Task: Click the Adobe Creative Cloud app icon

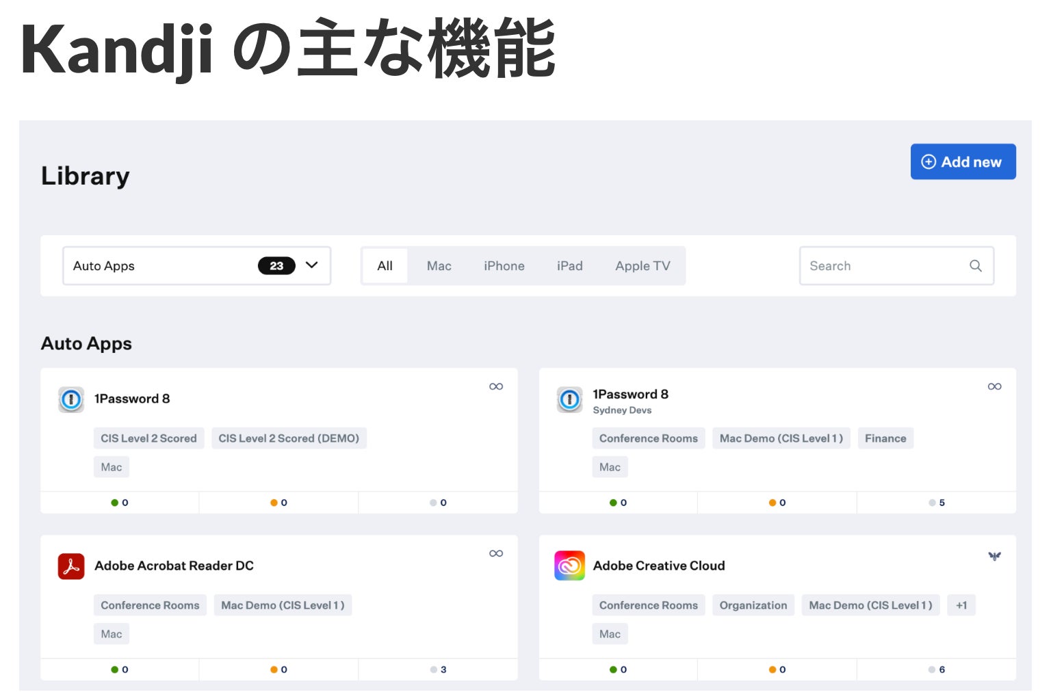Action: click(x=569, y=566)
